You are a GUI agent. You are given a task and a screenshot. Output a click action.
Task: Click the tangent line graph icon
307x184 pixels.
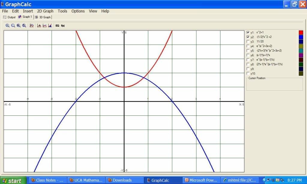pos(45,25)
